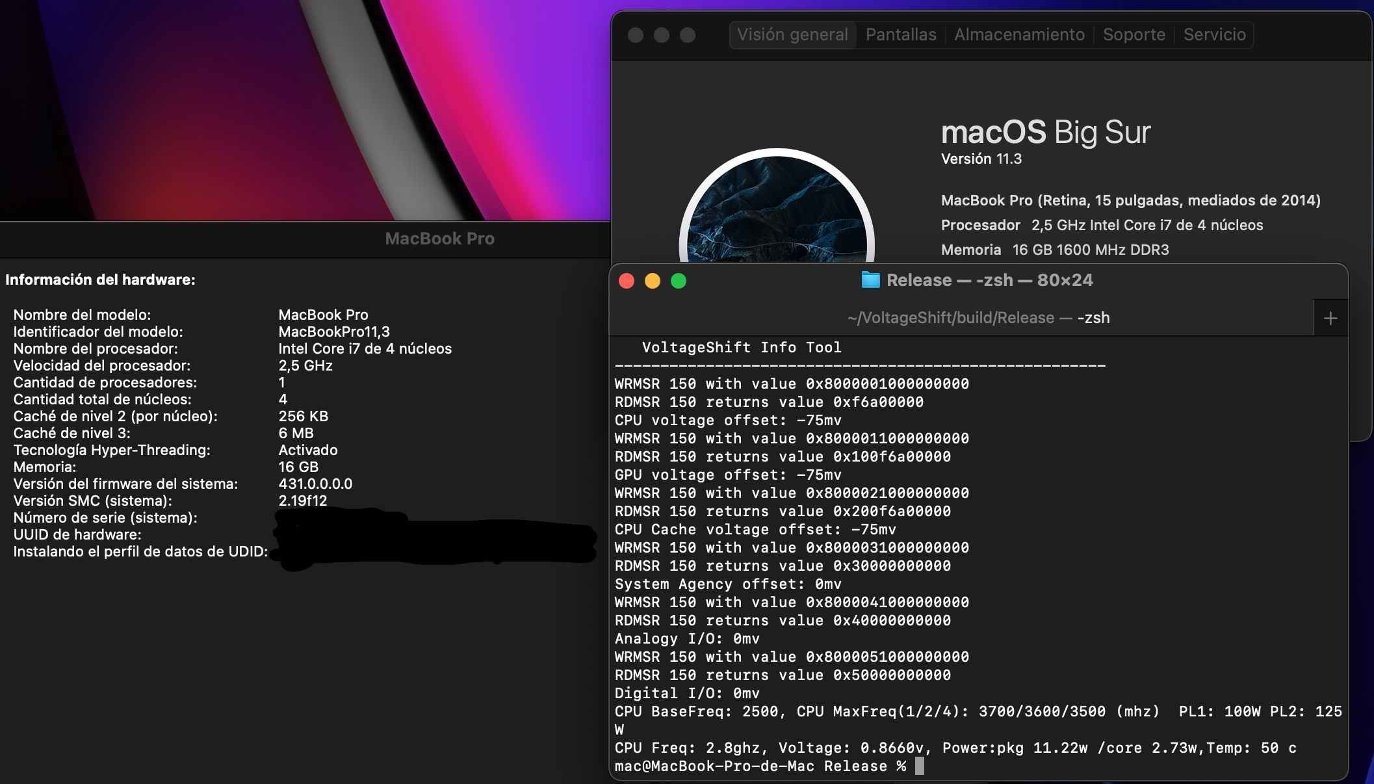The height and width of the screenshot is (784, 1374).
Task: Click 'CPU Cache voltage offset: -75mv' line
Action: (x=755, y=529)
